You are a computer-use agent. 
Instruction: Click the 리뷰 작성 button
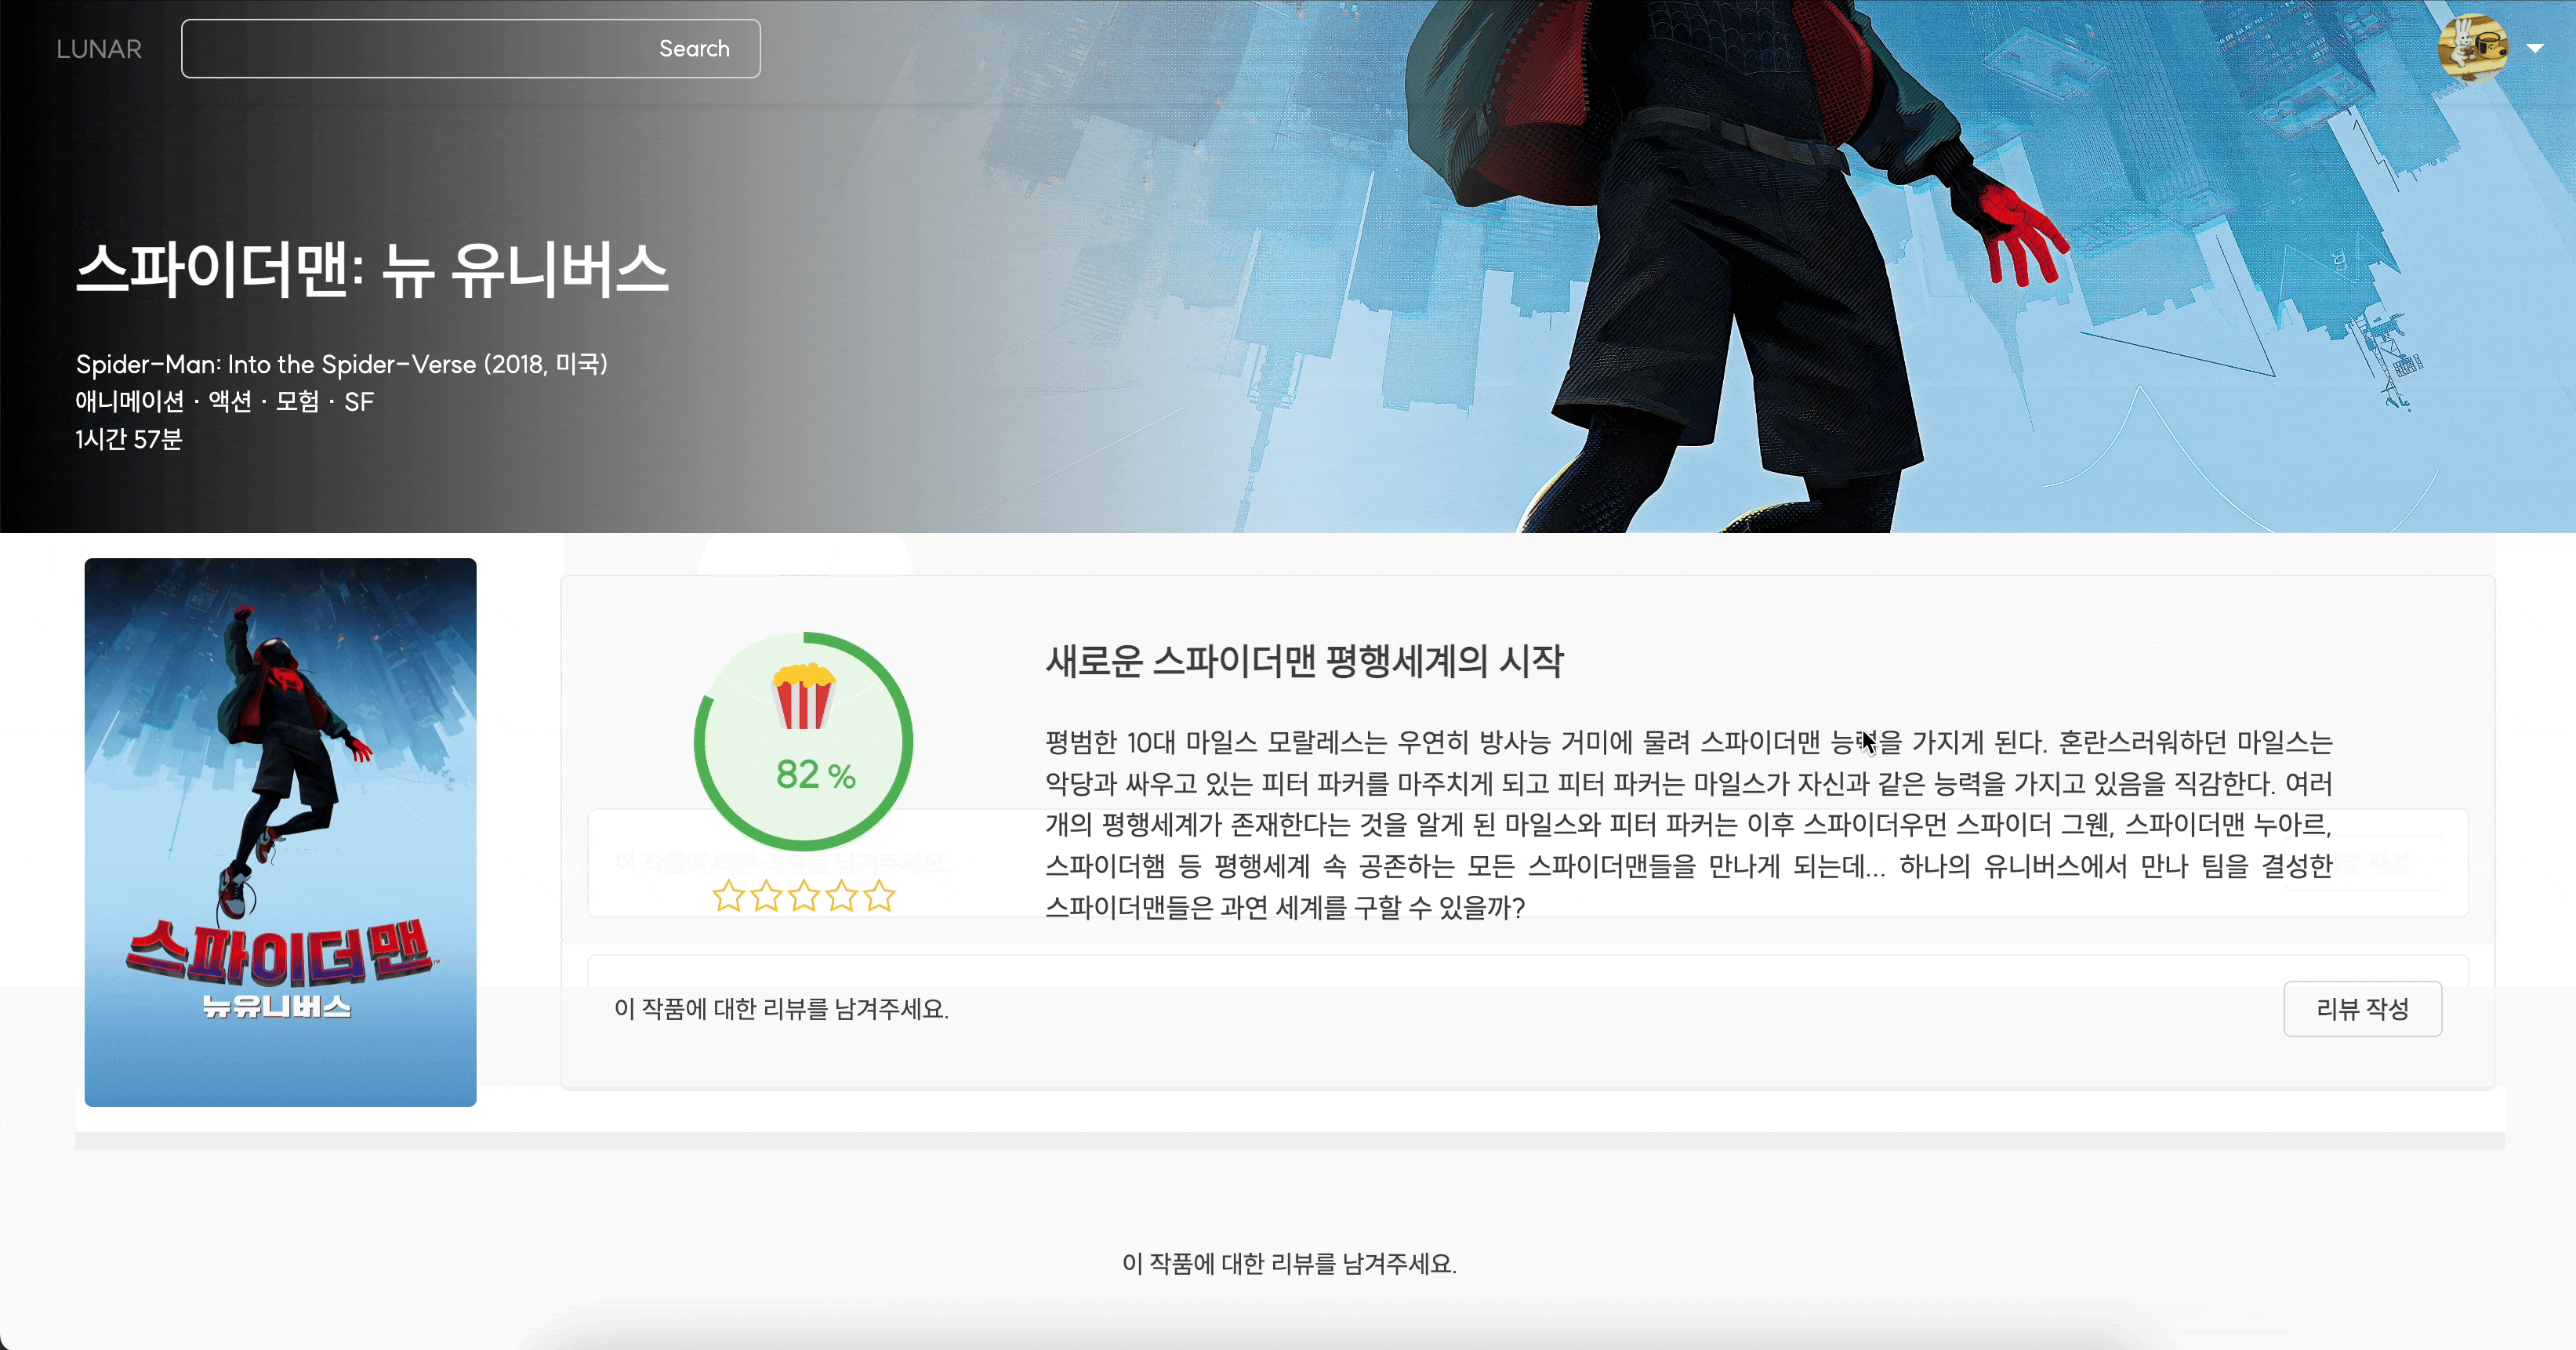coord(2362,1009)
